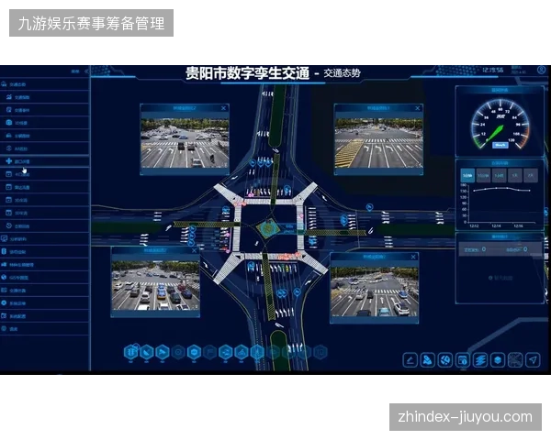This screenshot has height=440, width=551.
Task: Open the sidebar item with document-edit icon
Action: [45, 110]
